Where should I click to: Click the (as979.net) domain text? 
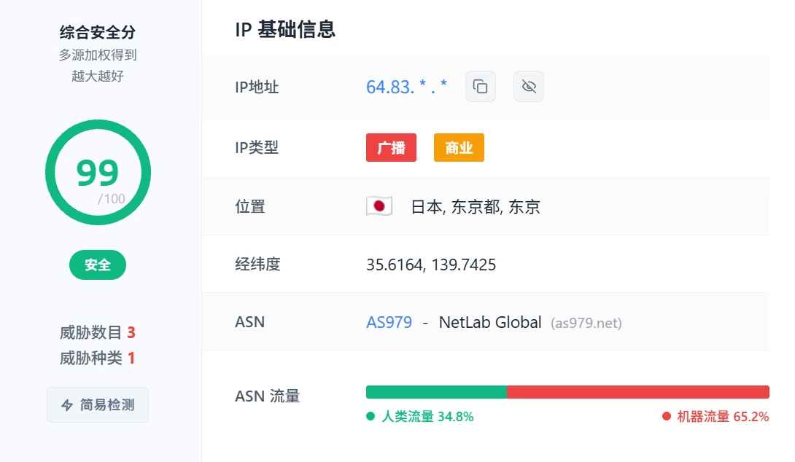pos(586,324)
